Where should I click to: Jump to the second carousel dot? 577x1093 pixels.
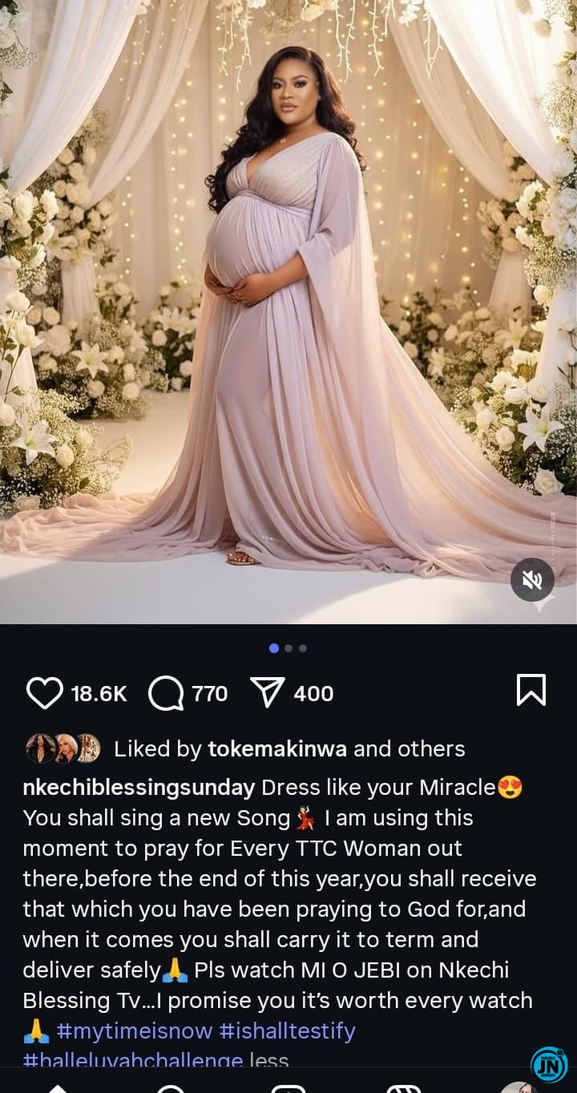click(x=288, y=648)
